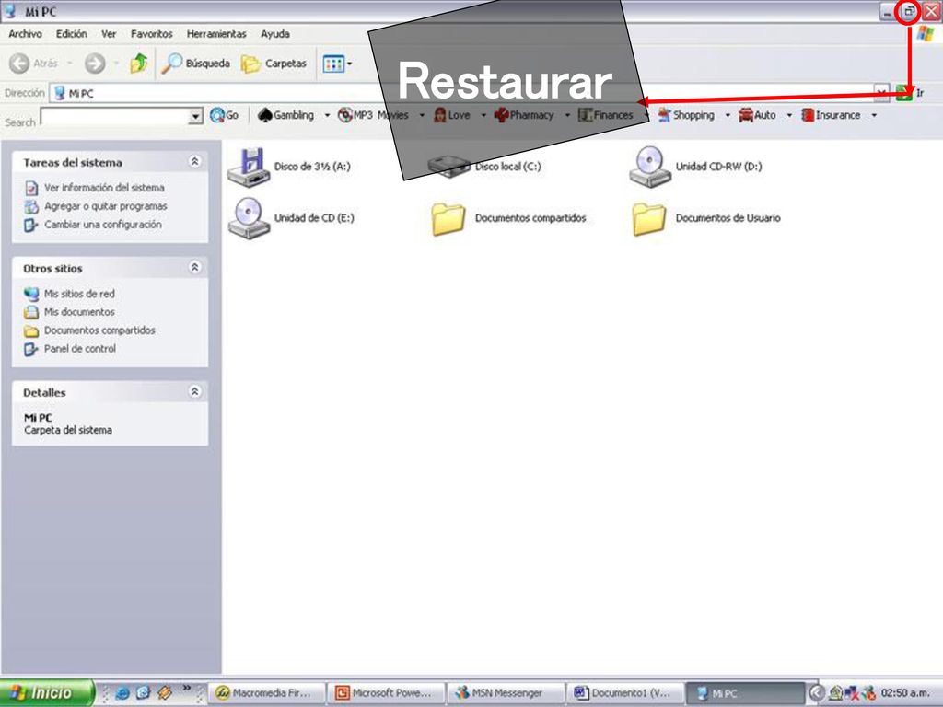This screenshot has height=707, width=943.
Task: Click the 02:50 a.m. system clock
Action: [905, 692]
